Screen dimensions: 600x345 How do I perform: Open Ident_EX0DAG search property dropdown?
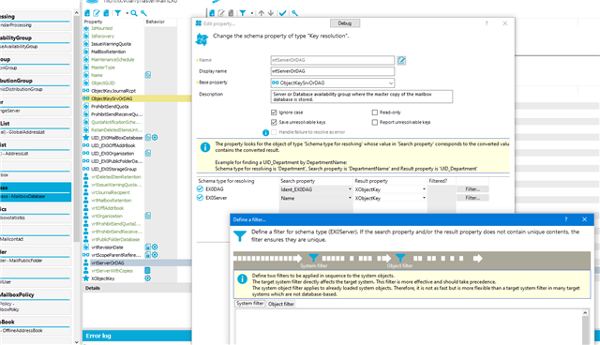point(350,189)
